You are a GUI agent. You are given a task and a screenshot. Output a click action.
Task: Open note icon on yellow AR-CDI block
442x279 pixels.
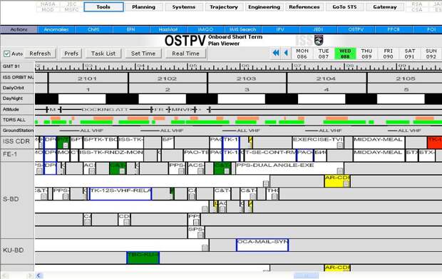[x=346, y=184]
